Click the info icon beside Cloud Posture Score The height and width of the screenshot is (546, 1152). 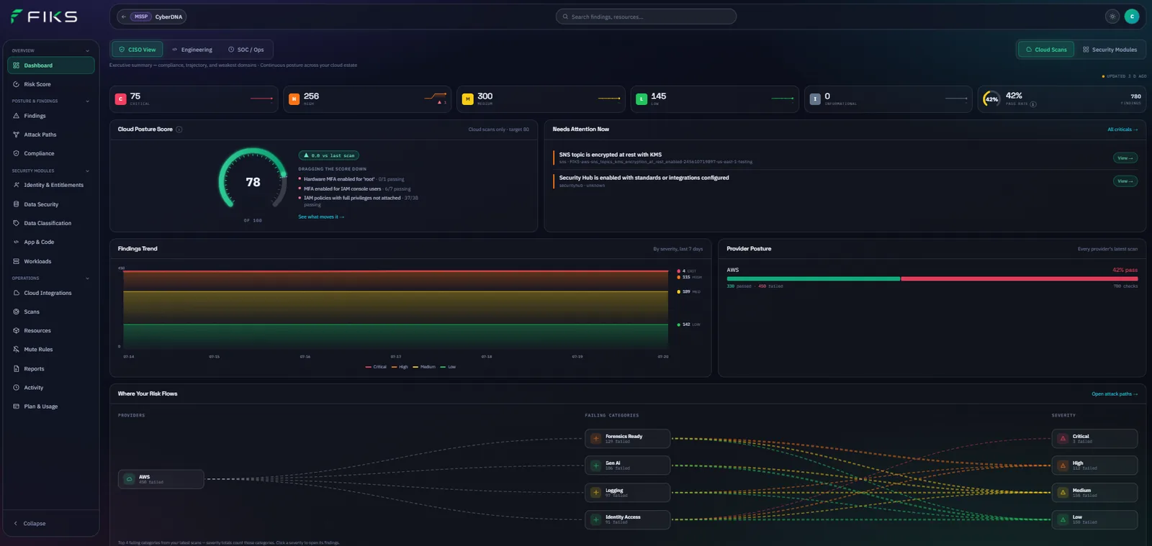[x=179, y=129]
